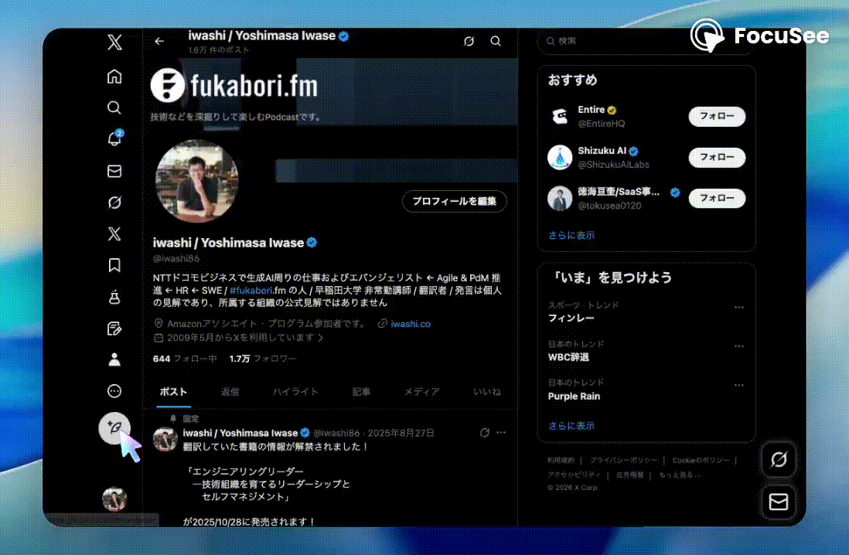The height and width of the screenshot is (555, 849).
Task: Launch Grok from the left sidebar
Action: [114, 202]
